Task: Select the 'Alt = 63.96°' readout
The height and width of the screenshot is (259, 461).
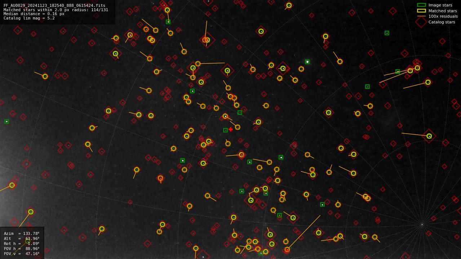Action: point(22,238)
